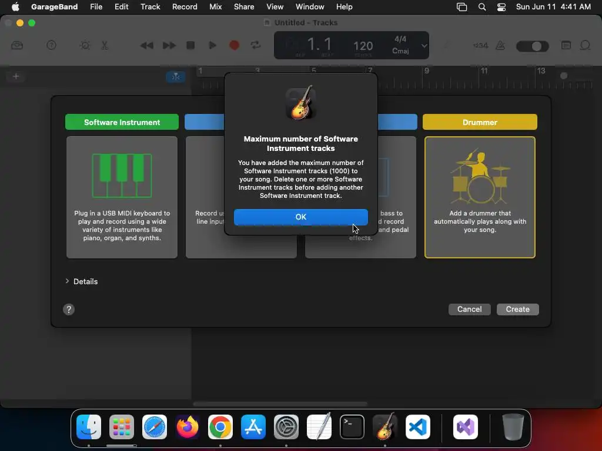This screenshot has width=602, height=451.
Task: Open the Notepad icon in toolbar
Action: coord(566,46)
